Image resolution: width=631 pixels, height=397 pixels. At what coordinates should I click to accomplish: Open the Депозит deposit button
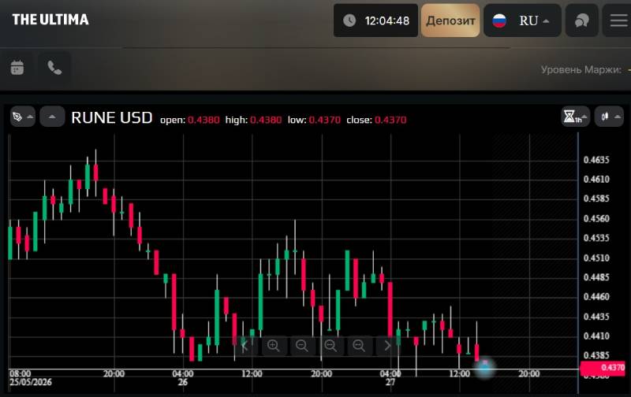pos(450,20)
